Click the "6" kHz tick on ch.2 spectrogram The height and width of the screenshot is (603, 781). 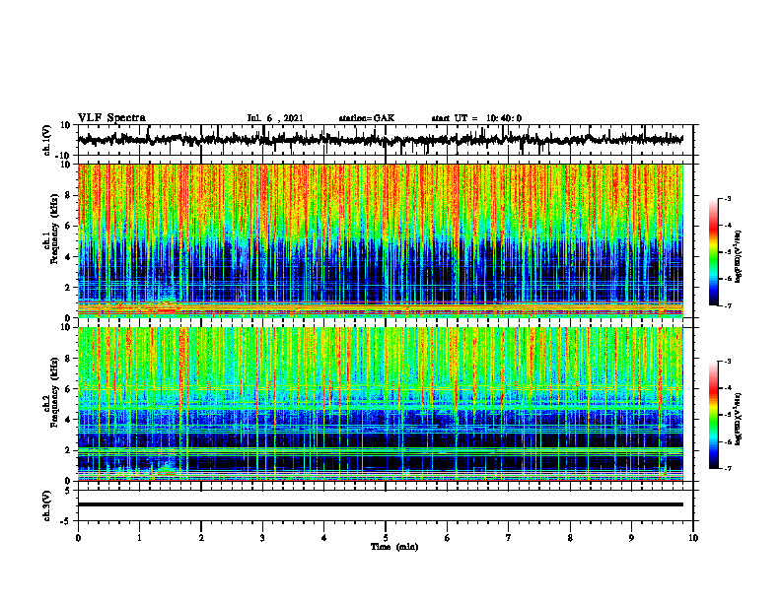pyautogui.click(x=69, y=389)
